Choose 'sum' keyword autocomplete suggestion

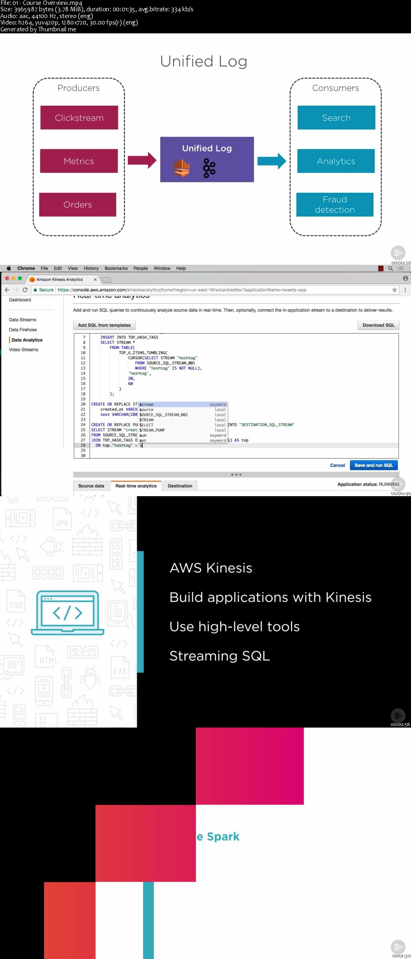(x=183, y=436)
